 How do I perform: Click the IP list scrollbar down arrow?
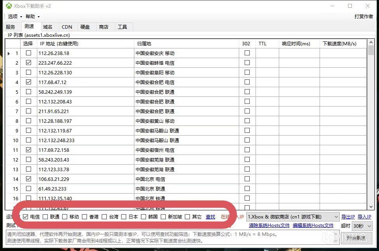click(371, 206)
